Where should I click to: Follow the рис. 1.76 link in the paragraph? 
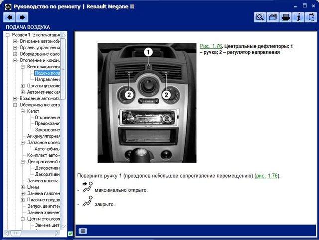[267, 176]
